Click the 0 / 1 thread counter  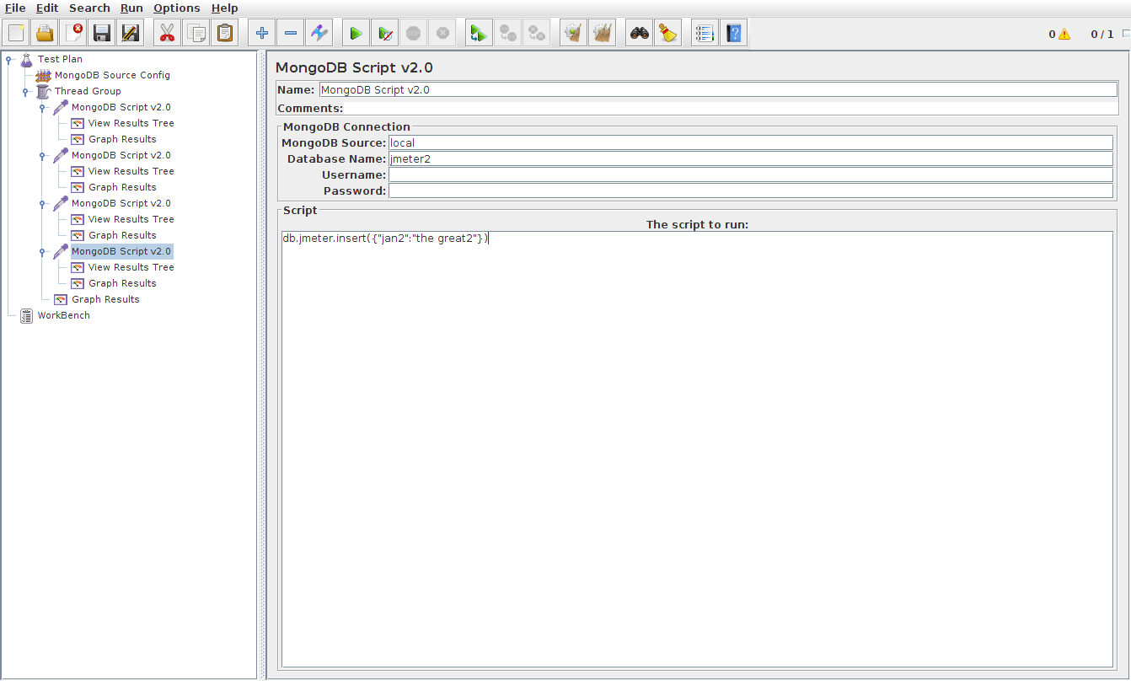(x=1102, y=35)
